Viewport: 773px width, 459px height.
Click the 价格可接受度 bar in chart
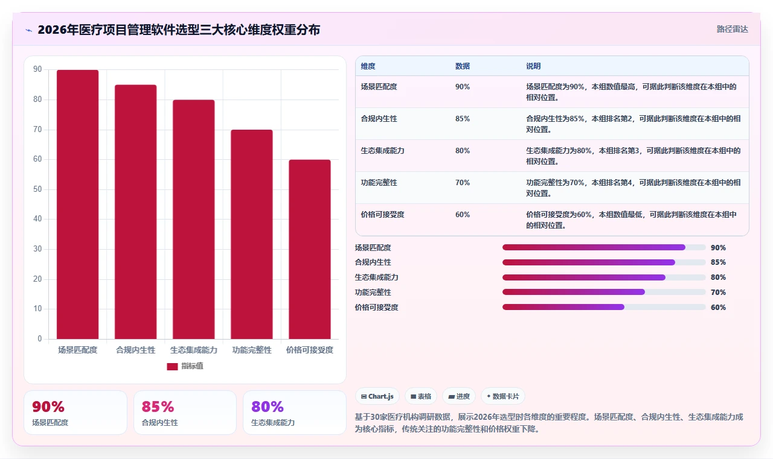[x=310, y=249]
